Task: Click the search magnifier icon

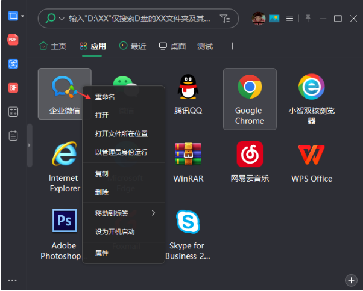Action: 51,18
